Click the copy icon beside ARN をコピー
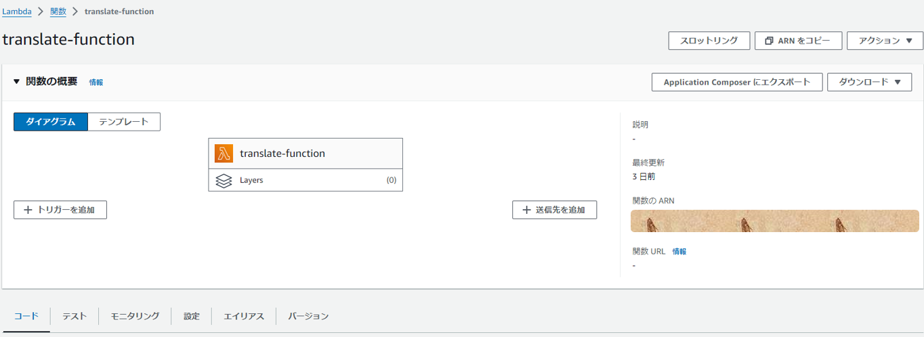The height and width of the screenshot is (337, 924). coord(769,41)
